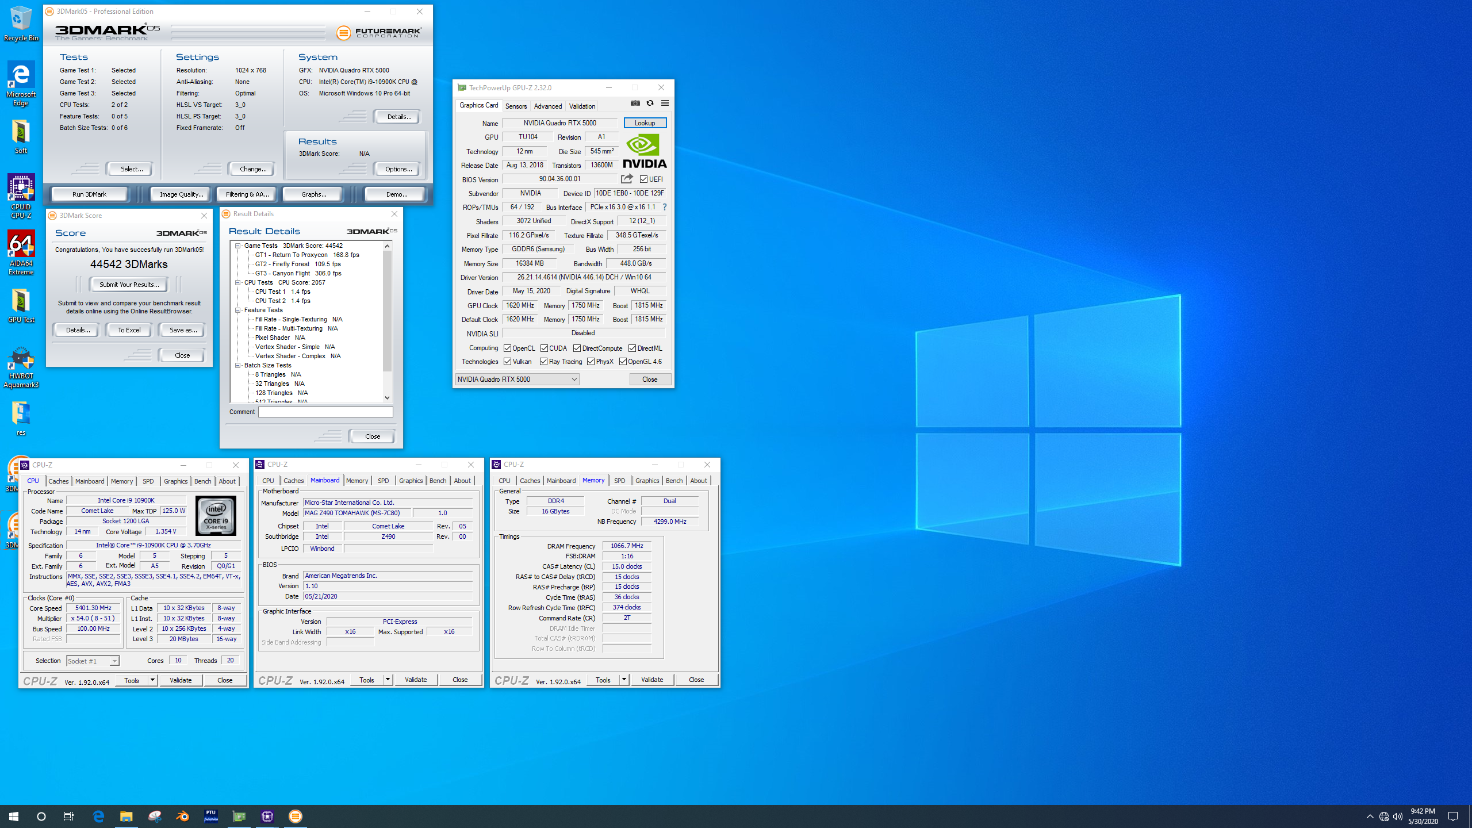Toggle the PhysX checkbox in GPU-Z

591,362
